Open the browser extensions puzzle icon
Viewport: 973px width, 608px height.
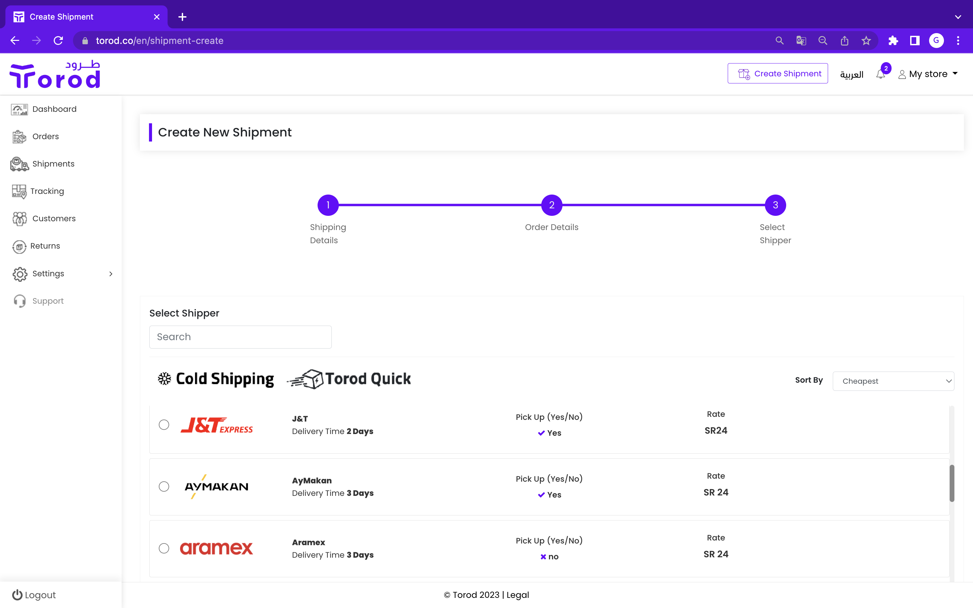[893, 41]
